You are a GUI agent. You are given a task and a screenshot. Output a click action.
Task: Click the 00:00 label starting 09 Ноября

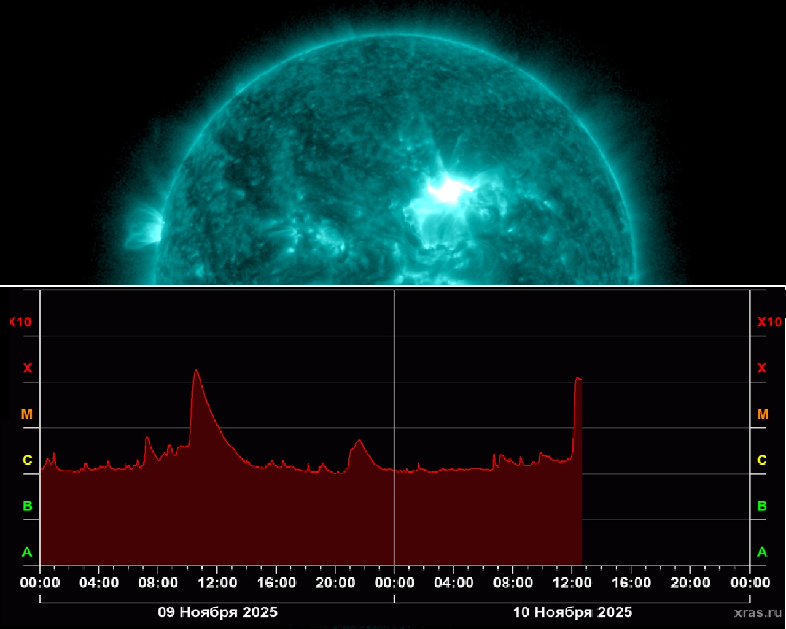click(x=40, y=582)
